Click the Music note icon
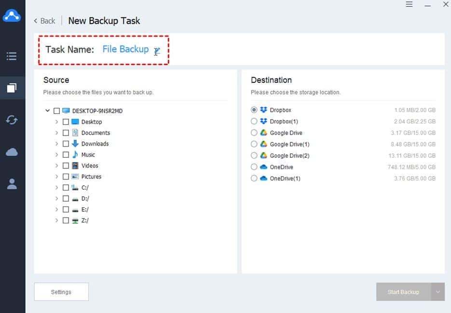 click(75, 154)
